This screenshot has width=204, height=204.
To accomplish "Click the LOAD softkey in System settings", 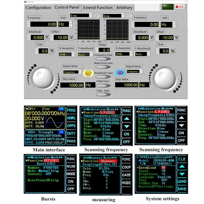I will (x=182, y=181).
